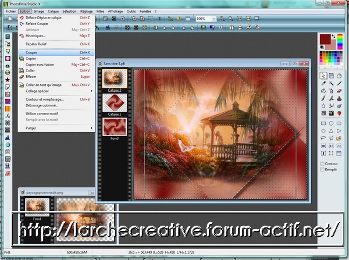This screenshot has width=349, height=260.
Task: Select the Smudge finger tool
Action: pos(331,106)
